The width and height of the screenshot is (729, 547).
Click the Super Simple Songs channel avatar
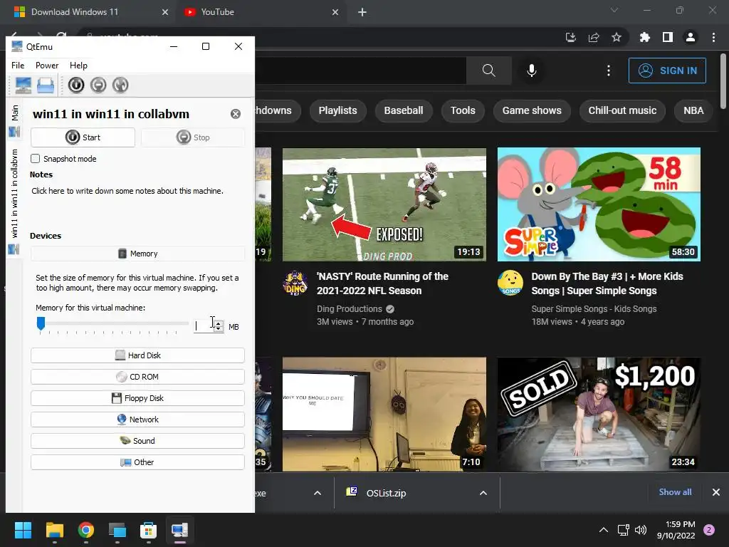(510, 282)
